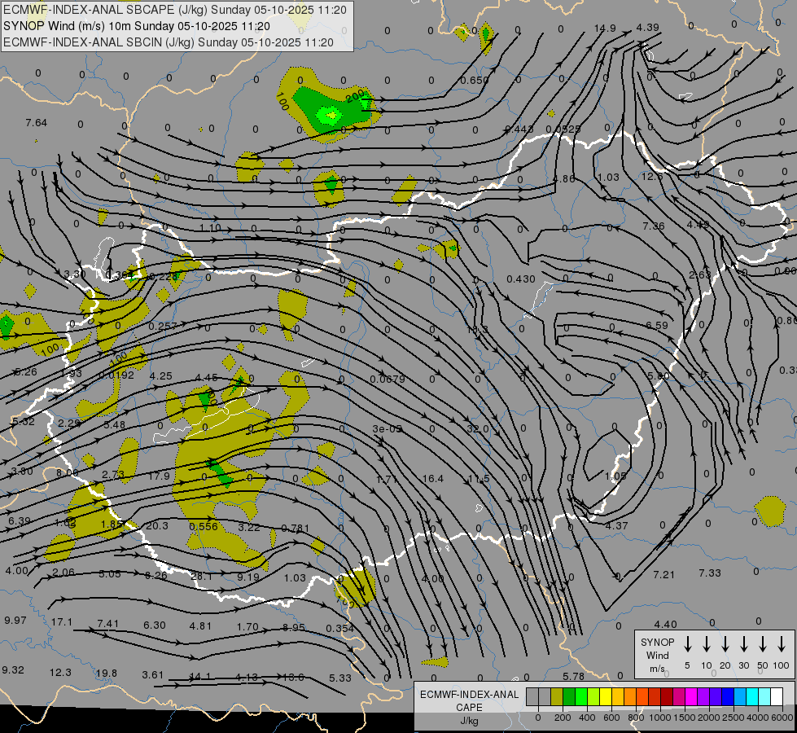Select the bright green CAPE legend swatch
Image resolution: width=797 pixels, height=733 pixels.
click(x=581, y=697)
